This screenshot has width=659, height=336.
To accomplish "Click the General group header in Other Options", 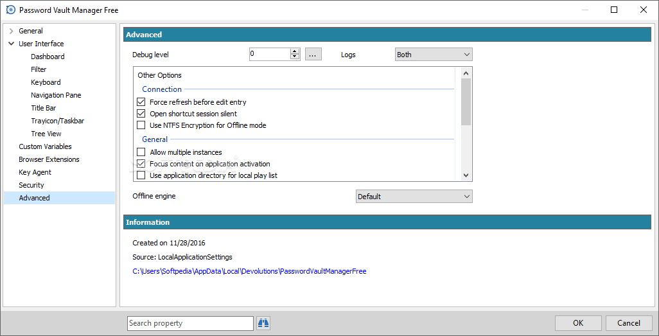I will click(155, 139).
